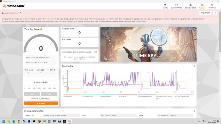Screen dimensions: 221x124
Task: Switch to the Results section
Action: pos(202,6)
